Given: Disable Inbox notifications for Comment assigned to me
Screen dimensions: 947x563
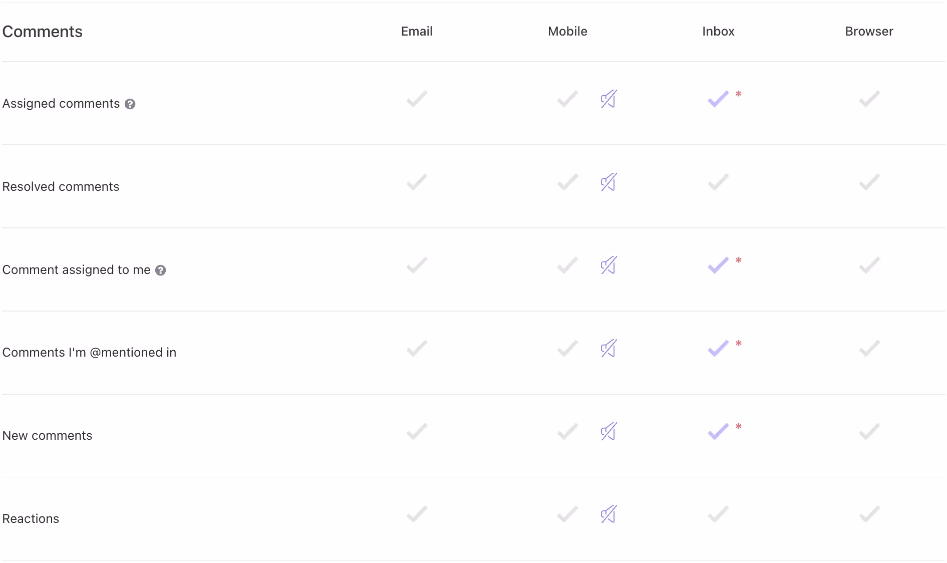Looking at the screenshot, I should [717, 265].
